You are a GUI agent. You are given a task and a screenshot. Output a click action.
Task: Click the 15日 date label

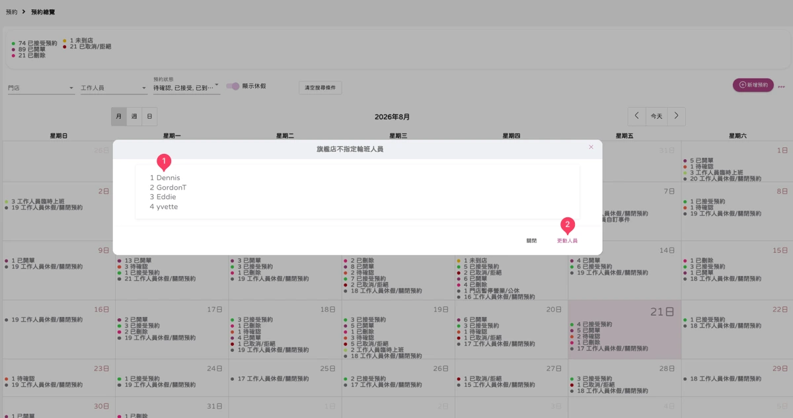[x=780, y=251]
